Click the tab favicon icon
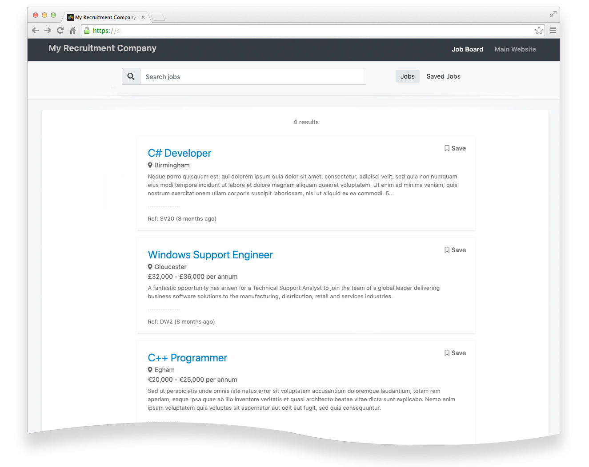589x467 pixels. pyautogui.click(x=70, y=17)
